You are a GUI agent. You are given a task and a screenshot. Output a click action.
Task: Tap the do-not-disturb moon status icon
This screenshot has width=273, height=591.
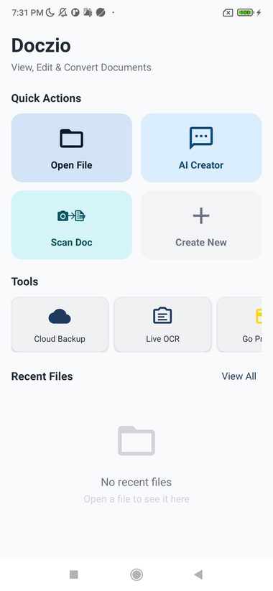point(50,13)
